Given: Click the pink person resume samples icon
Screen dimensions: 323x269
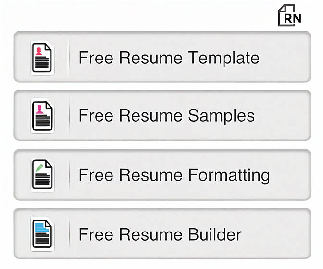Looking at the screenshot, I should (42, 116).
